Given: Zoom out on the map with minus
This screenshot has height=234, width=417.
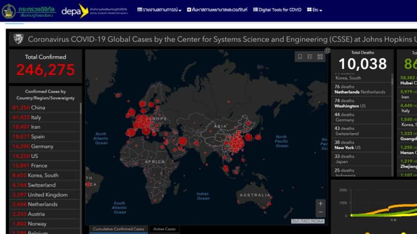Looking at the screenshot, I should (321, 212).
